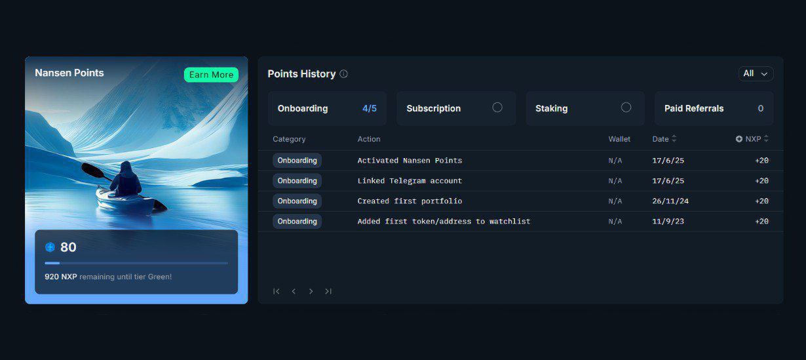Click the N/A wallet cell in watchlist row
Screen dimensions: 806x360
point(615,222)
